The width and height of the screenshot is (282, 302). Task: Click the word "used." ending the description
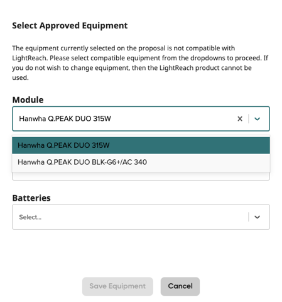pos(20,78)
